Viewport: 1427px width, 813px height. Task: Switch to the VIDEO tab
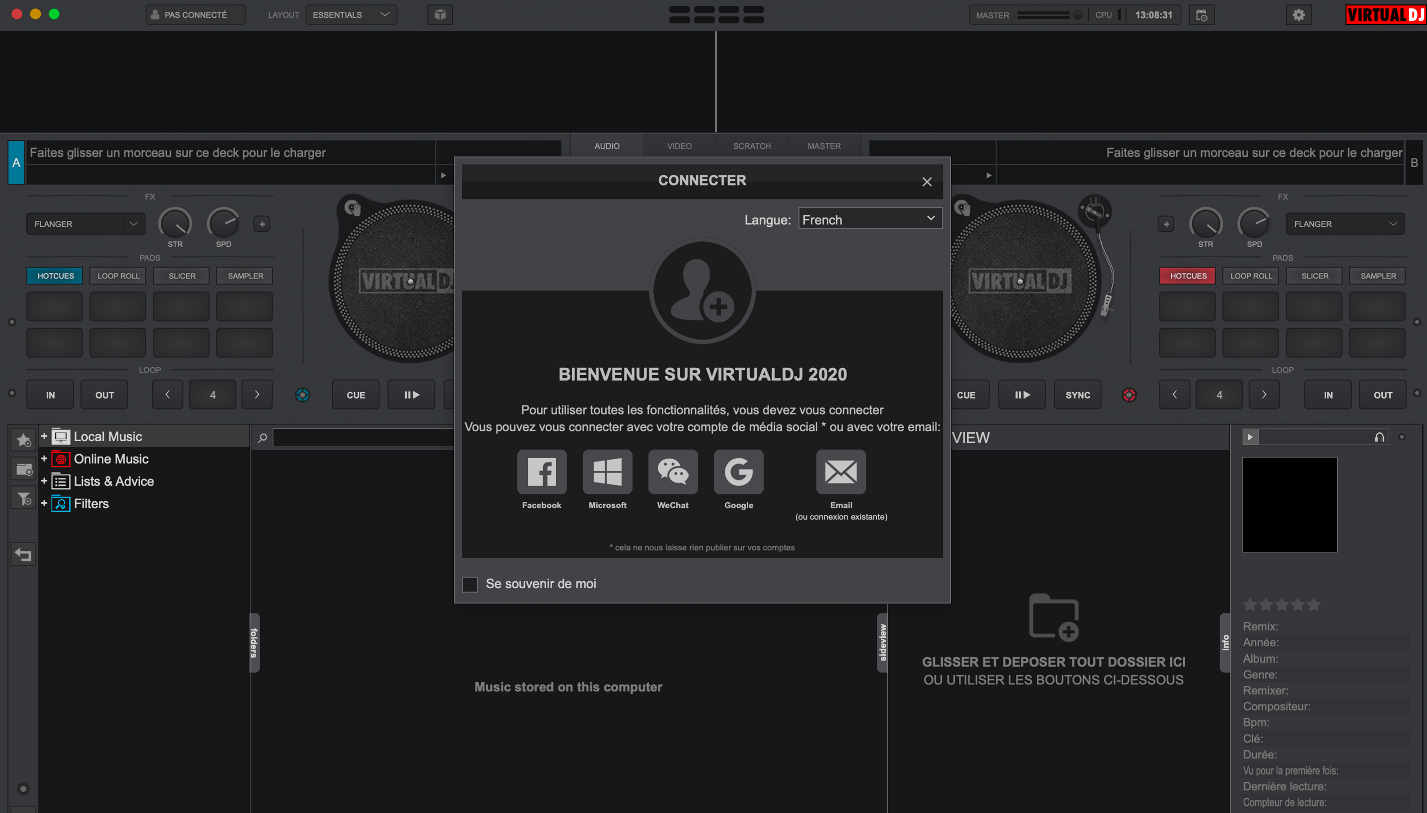pyautogui.click(x=679, y=145)
